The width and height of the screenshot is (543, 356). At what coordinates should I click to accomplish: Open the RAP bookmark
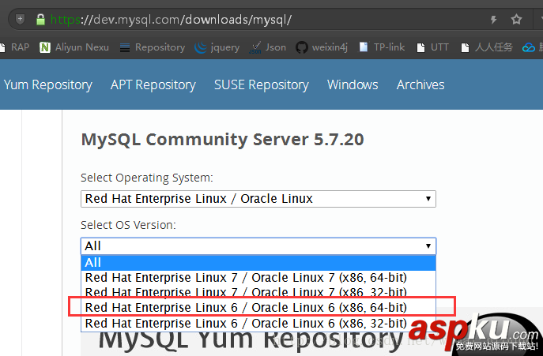pos(16,47)
